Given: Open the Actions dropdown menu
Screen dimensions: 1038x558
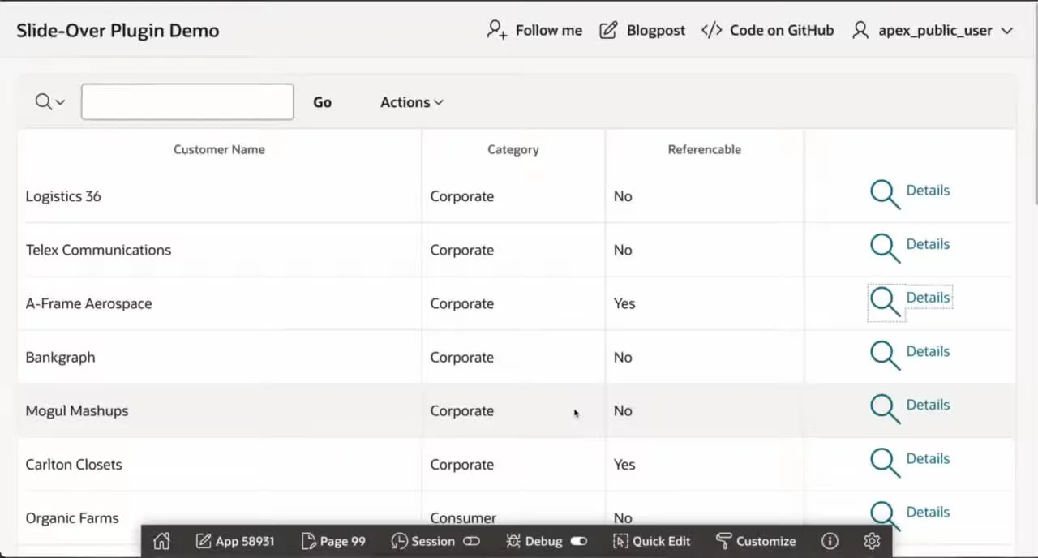Looking at the screenshot, I should [411, 102].
